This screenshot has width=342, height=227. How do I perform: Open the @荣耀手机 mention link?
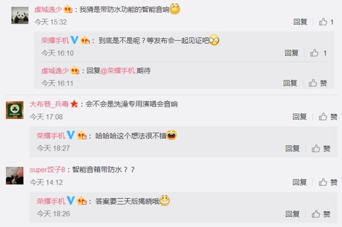[x=118, y=71]
